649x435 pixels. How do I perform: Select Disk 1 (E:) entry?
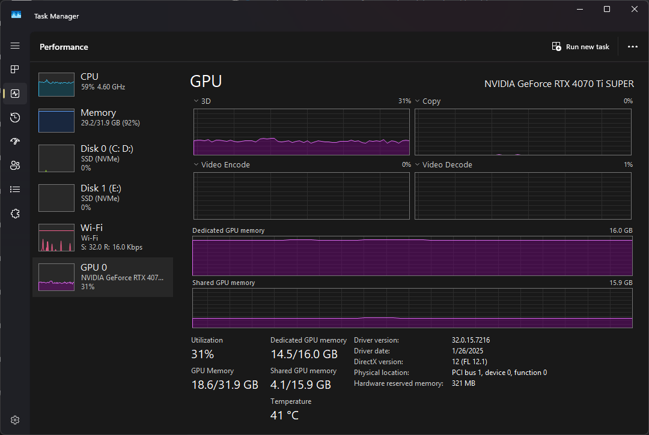click(103, 198)
